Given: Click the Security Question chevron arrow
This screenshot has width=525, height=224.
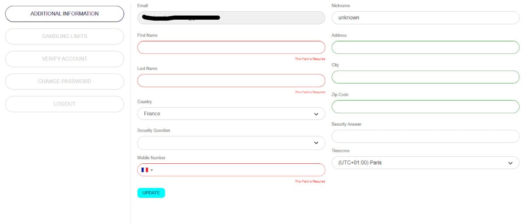Looking at the screenshot, I should coord(316,143).
